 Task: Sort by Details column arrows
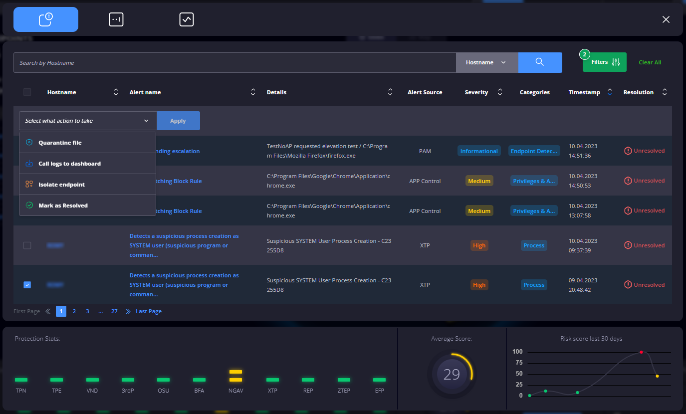click(390, 92)
